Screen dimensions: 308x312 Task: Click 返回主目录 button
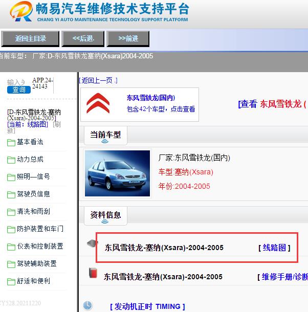click(x=30, y=38)
